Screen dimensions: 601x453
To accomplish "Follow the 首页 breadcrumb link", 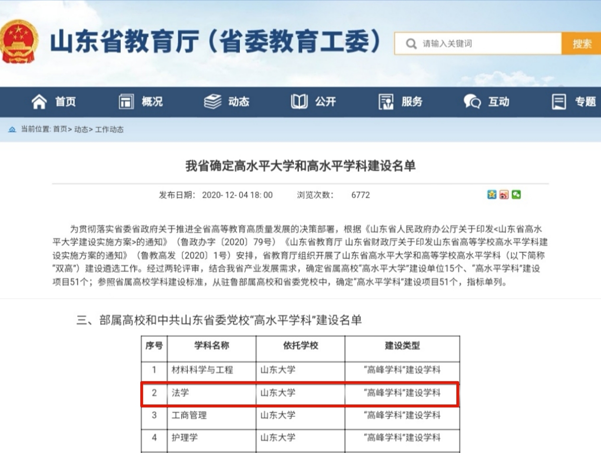I will click(60, 129).
